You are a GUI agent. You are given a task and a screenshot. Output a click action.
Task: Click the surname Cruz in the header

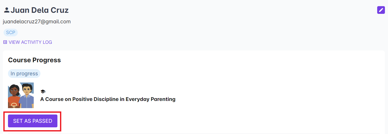(x=59, y=10)
